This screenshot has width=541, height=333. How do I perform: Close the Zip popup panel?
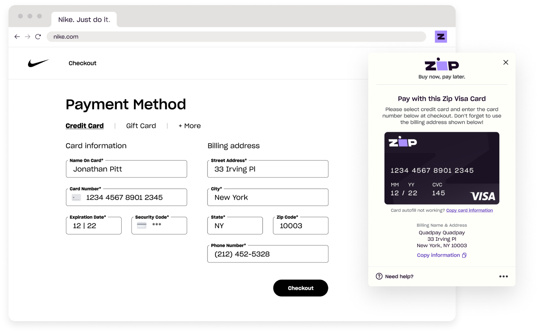506,62
